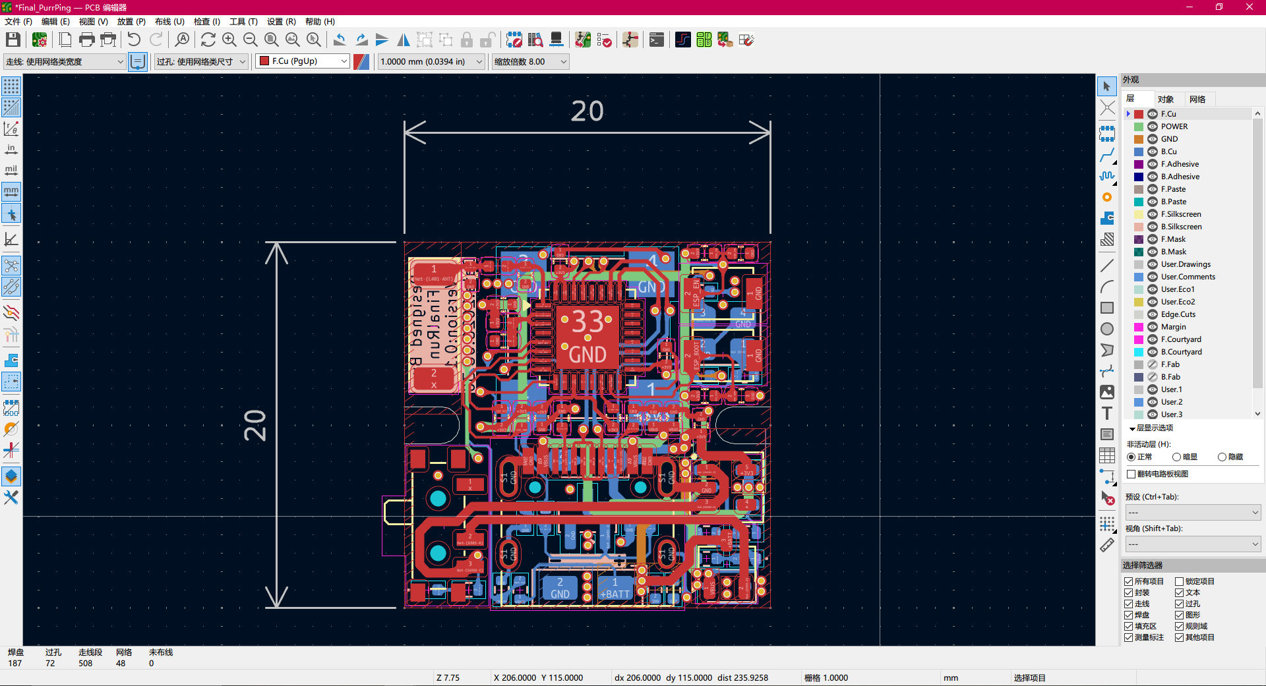Check the flip board view checkbox
The width and height of the screenshot is (1266, 686).
tap(1131, 474)
